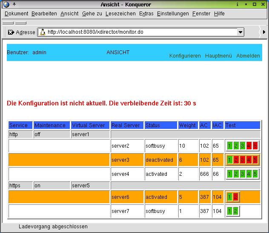Click the Konqueror globe icon in title bar
Viewport: 269px width, 233px height.
(x=6, y=4)
